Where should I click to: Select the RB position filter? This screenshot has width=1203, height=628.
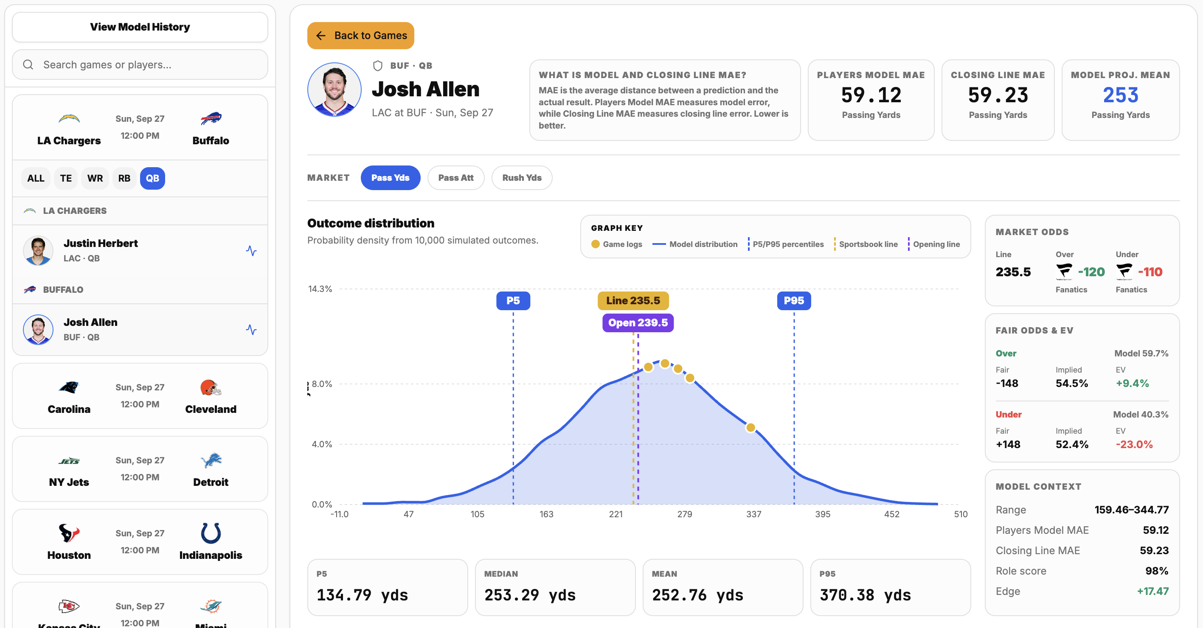tap(124, 178)
